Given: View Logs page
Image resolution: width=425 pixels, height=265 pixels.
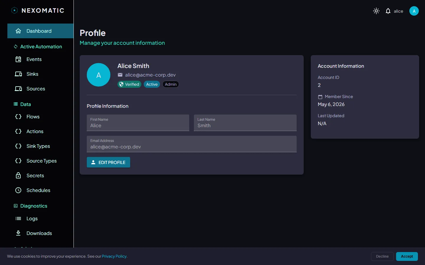Looking at the screenshot, I should [40, 218].
